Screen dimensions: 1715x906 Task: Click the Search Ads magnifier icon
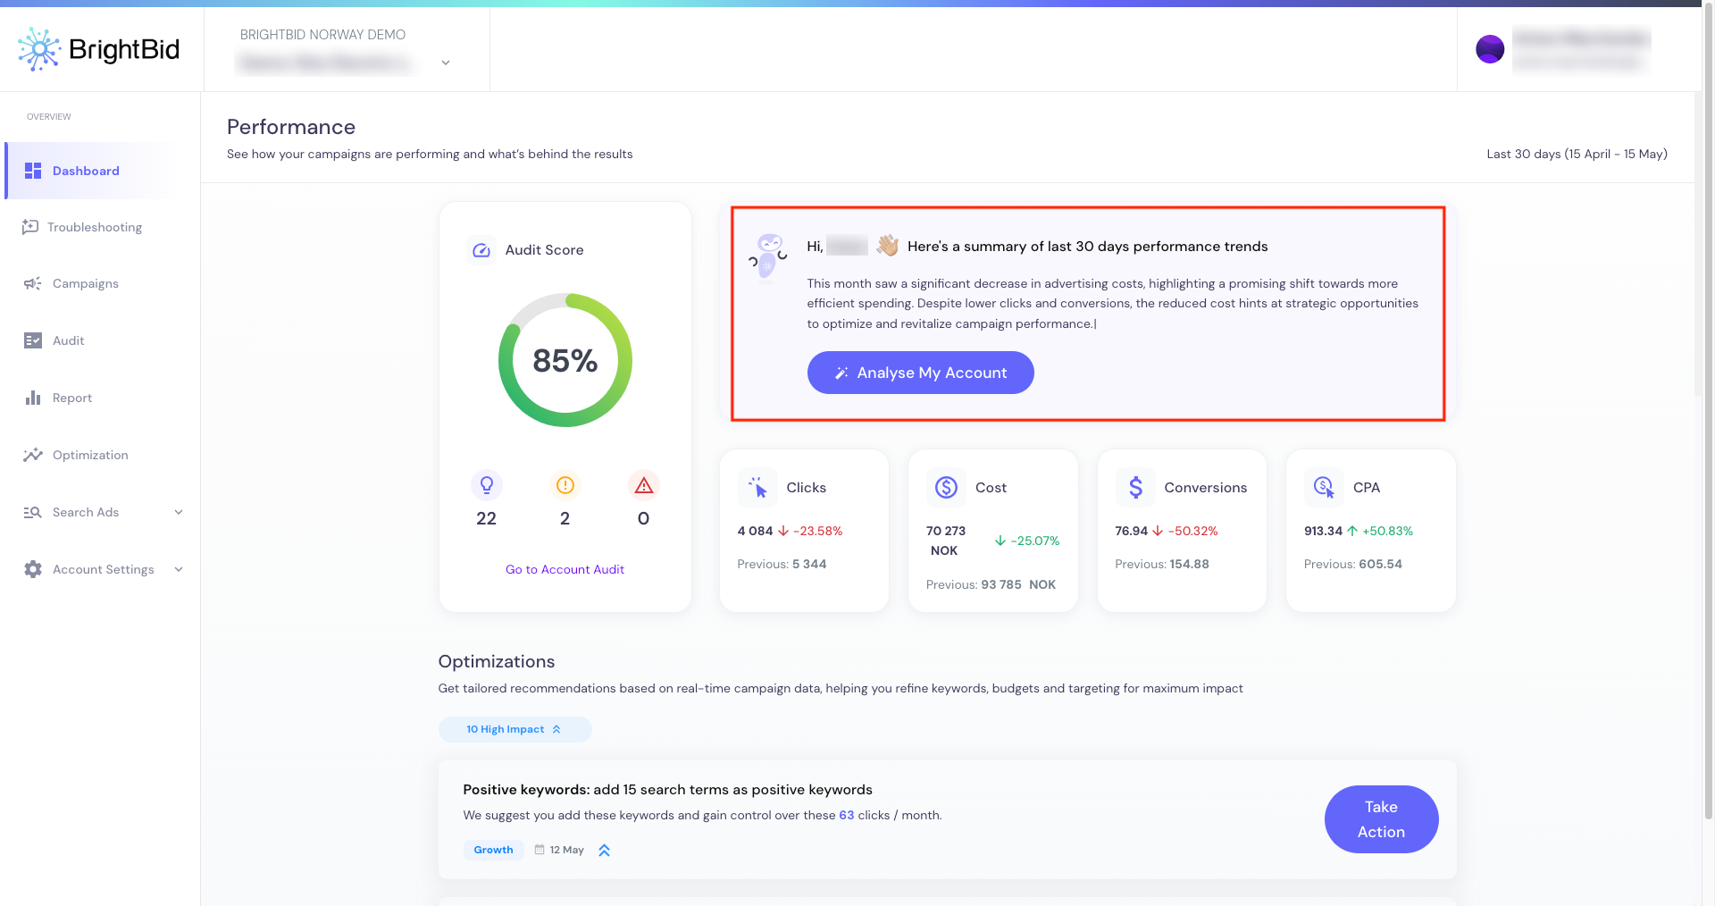click(33, 512)
